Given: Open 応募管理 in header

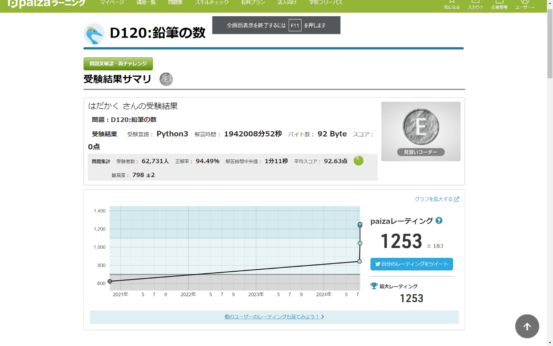Looking at the screenshot, I should tap(499, 5).
